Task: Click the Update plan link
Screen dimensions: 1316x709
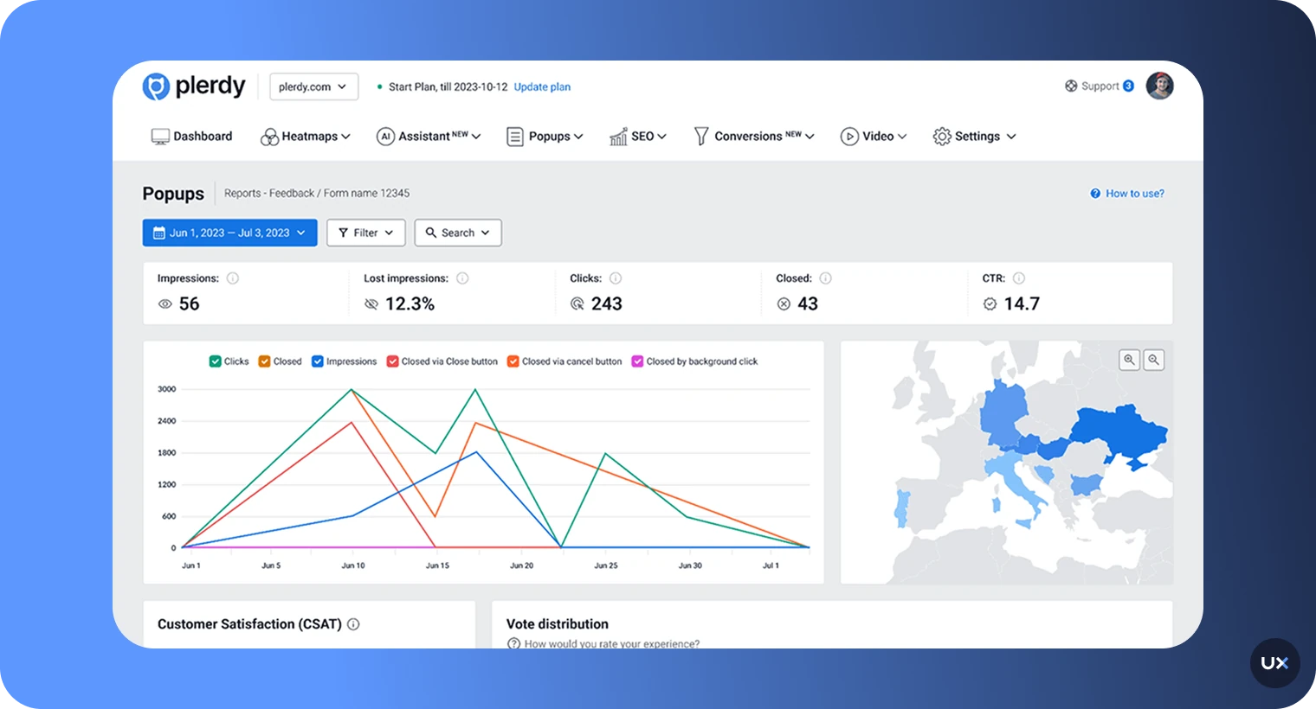Action: click(542, 86)
